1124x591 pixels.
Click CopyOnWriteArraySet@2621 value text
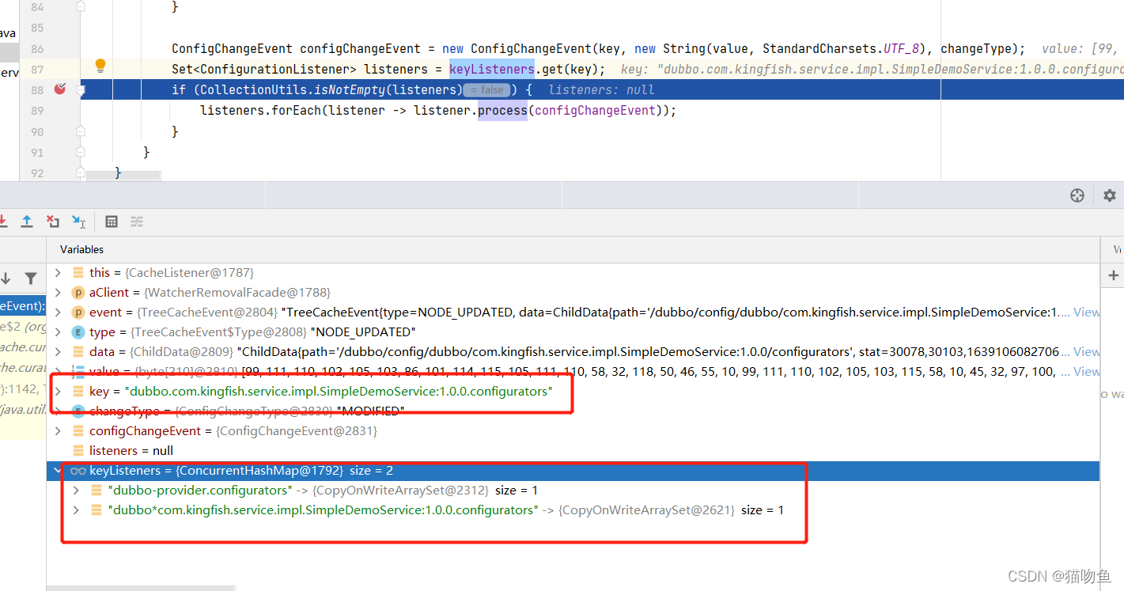point(647,510)
